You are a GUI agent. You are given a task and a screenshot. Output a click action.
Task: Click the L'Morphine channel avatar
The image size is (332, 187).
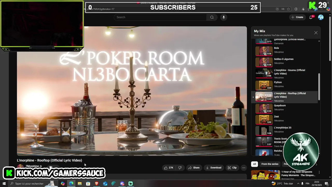pos(20,166)
